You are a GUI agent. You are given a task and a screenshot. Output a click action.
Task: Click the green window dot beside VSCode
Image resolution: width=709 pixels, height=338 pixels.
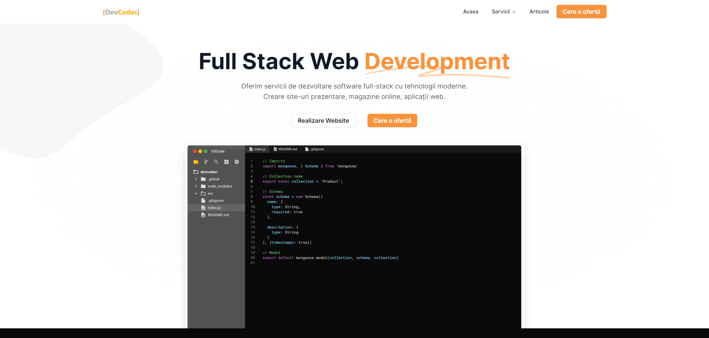[x=205, y=151]
